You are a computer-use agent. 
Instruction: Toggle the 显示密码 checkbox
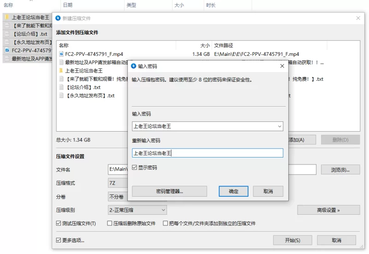pyautogui.click(x=134, y=167)
